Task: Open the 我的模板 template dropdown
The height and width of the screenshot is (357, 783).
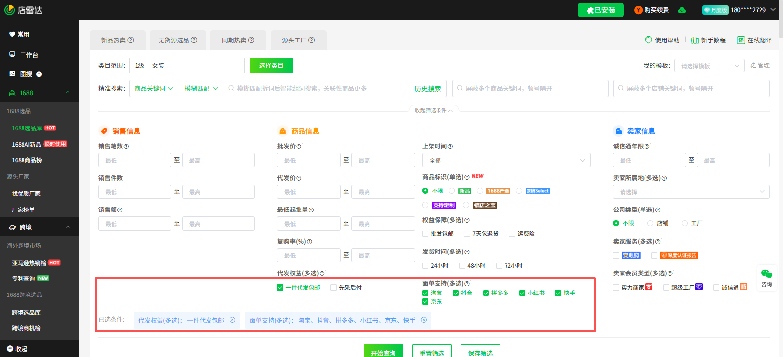Action: pyautogui.click(x=710, y=66)
